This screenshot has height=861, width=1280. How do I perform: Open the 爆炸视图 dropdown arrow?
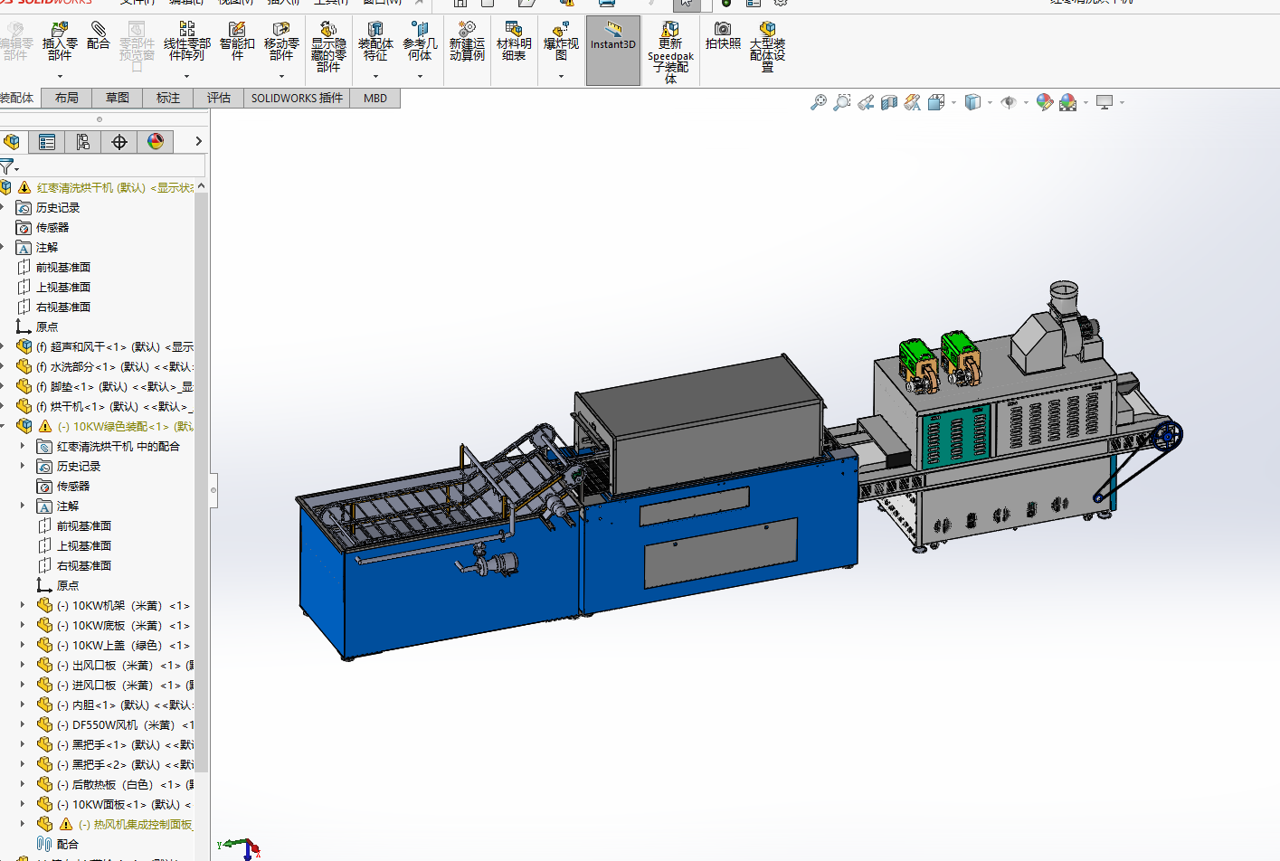pos(561,77)
